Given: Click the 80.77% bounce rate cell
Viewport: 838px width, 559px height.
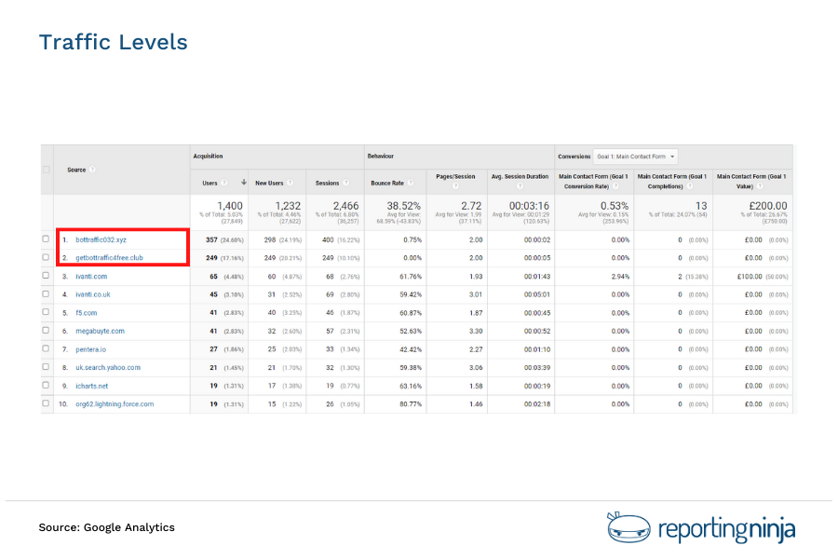Looking at the screenshot, I should (x=411, y=403).
